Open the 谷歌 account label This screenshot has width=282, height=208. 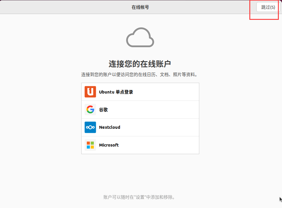(x=103, y=110)
